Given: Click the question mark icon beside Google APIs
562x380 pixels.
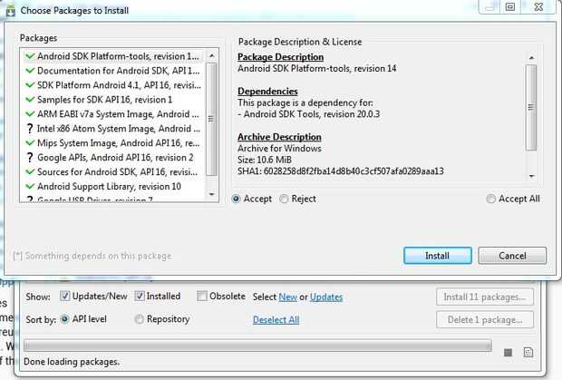Looking at the screenshot, I should point(30,158).
